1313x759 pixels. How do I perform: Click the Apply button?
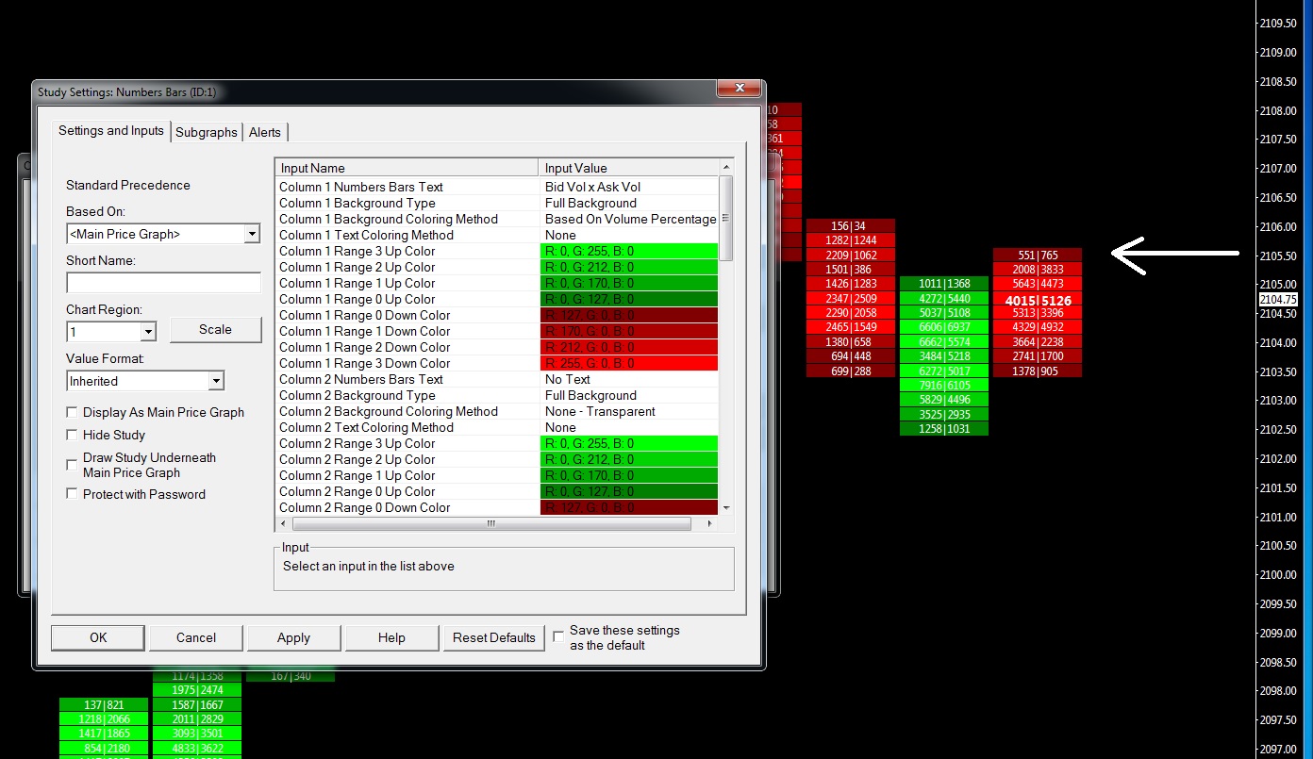293,637
